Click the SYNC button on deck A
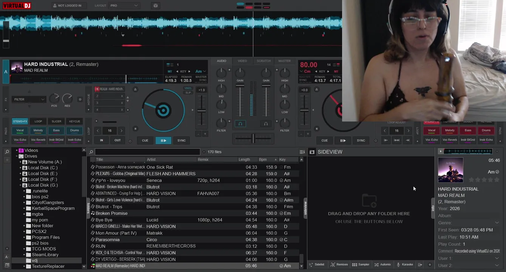Viewport: 506px width, 272px height. point(181,140)
